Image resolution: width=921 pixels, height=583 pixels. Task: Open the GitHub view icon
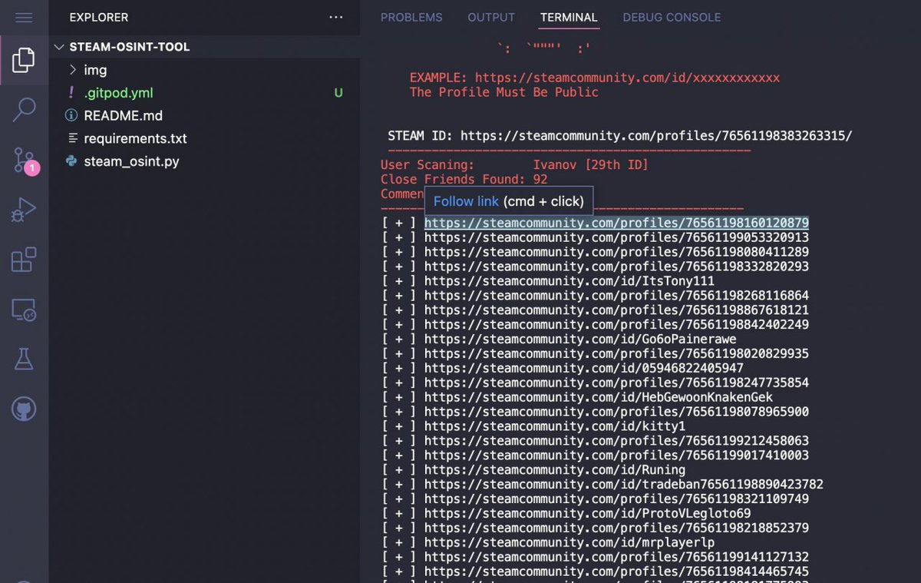tap(24, 409)
